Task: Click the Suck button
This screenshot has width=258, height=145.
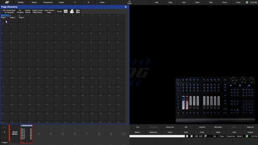Action: [x=186, y=132]
